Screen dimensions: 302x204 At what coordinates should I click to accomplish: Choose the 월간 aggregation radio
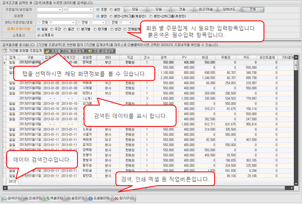[x=65, y=29]
